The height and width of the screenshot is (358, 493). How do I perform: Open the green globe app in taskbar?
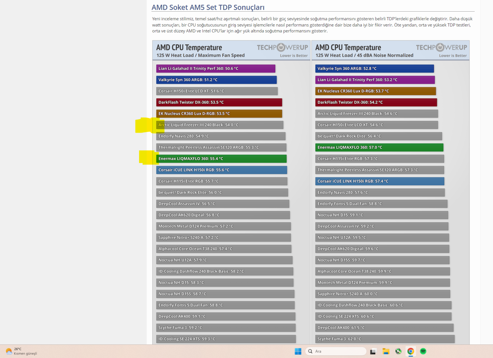[x=398, y=351]
